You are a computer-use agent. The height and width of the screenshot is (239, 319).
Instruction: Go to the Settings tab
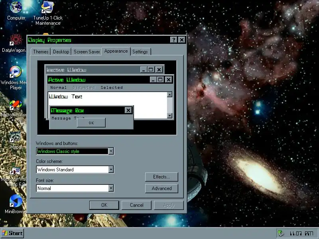pos(140,52)
